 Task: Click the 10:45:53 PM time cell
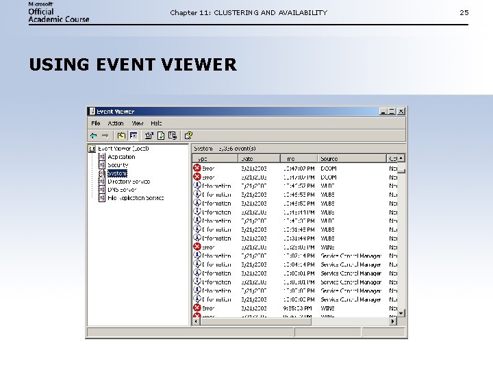(299, 195)
